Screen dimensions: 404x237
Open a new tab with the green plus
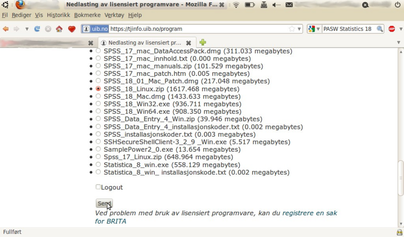(203, 42)
